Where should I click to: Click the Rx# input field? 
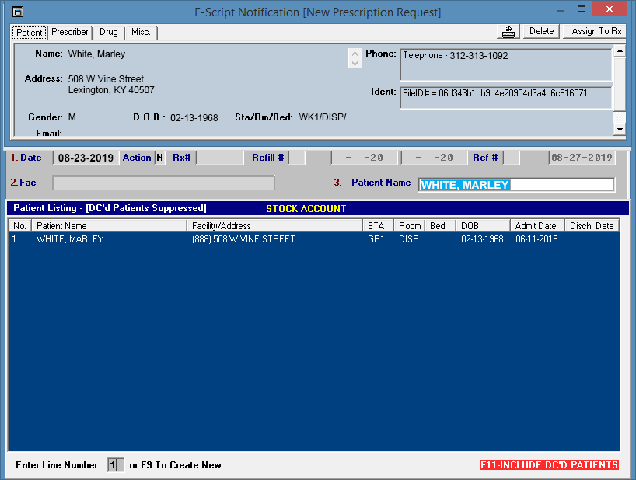click(x=219, y=158)
